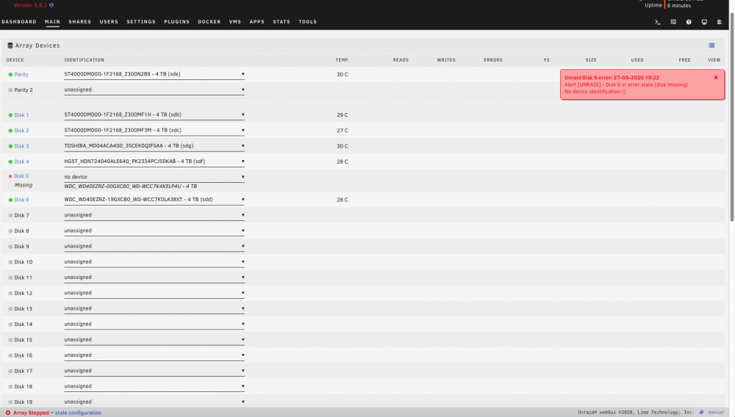Open the Docker tab
The height and width of the screenshot is (417, 735).
click(x=209, y=22)
